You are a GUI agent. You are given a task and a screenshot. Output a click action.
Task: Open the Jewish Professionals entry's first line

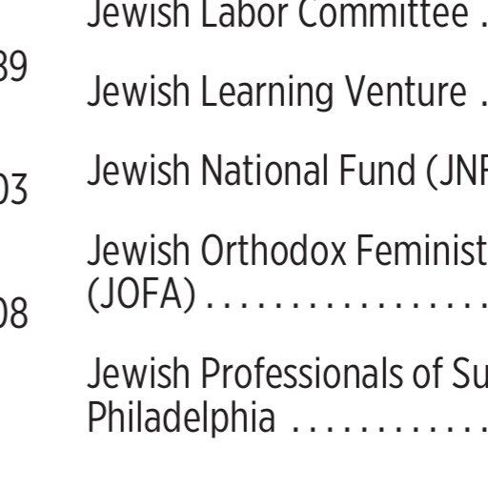288,373
